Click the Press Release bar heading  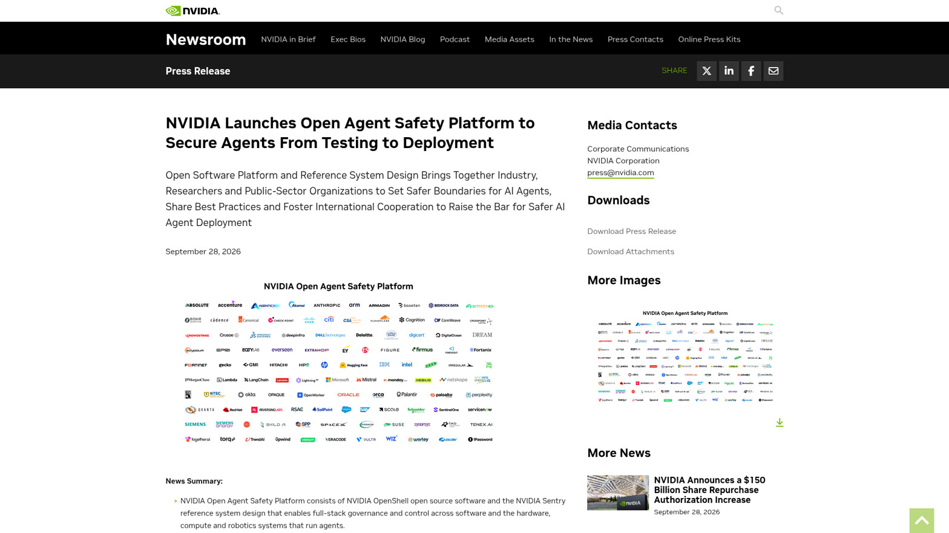pyautogui.click(x=198, y=71)
